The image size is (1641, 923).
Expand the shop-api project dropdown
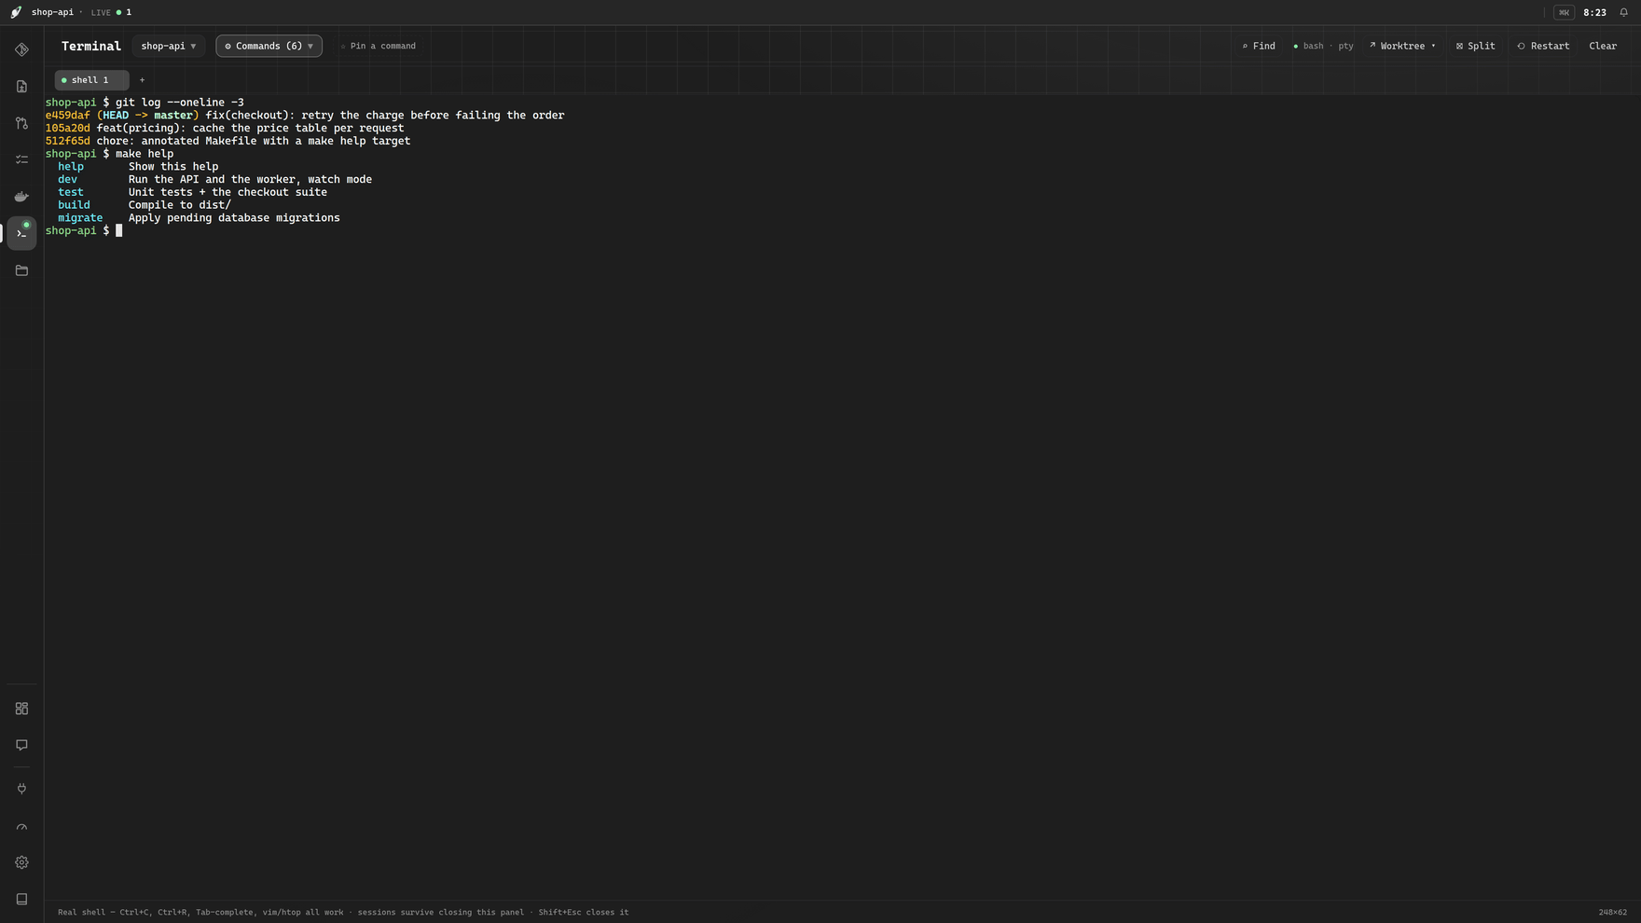169,46
